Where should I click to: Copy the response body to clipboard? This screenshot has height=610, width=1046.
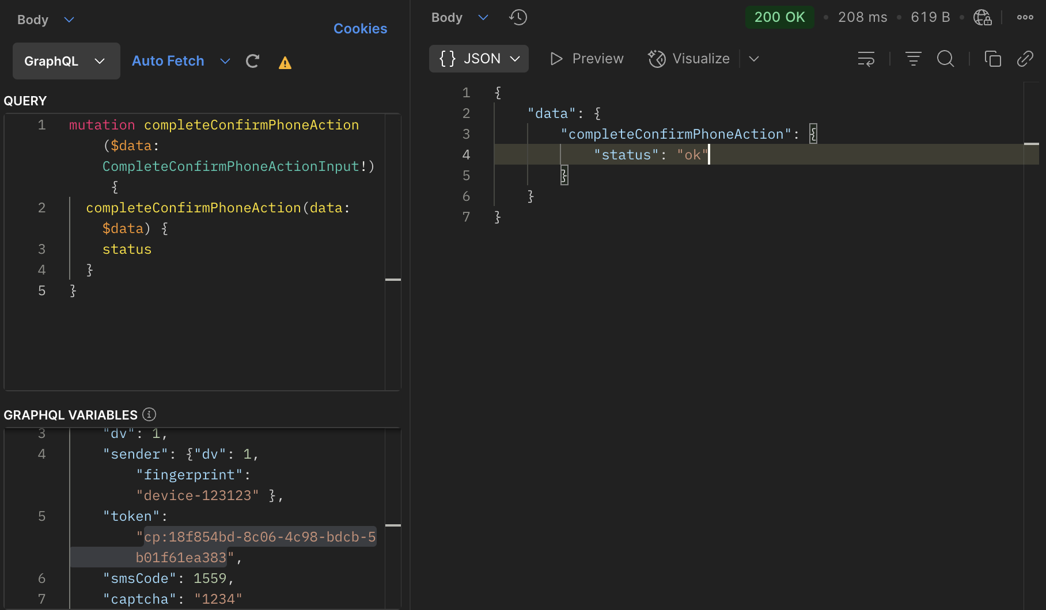coord(992,59)
